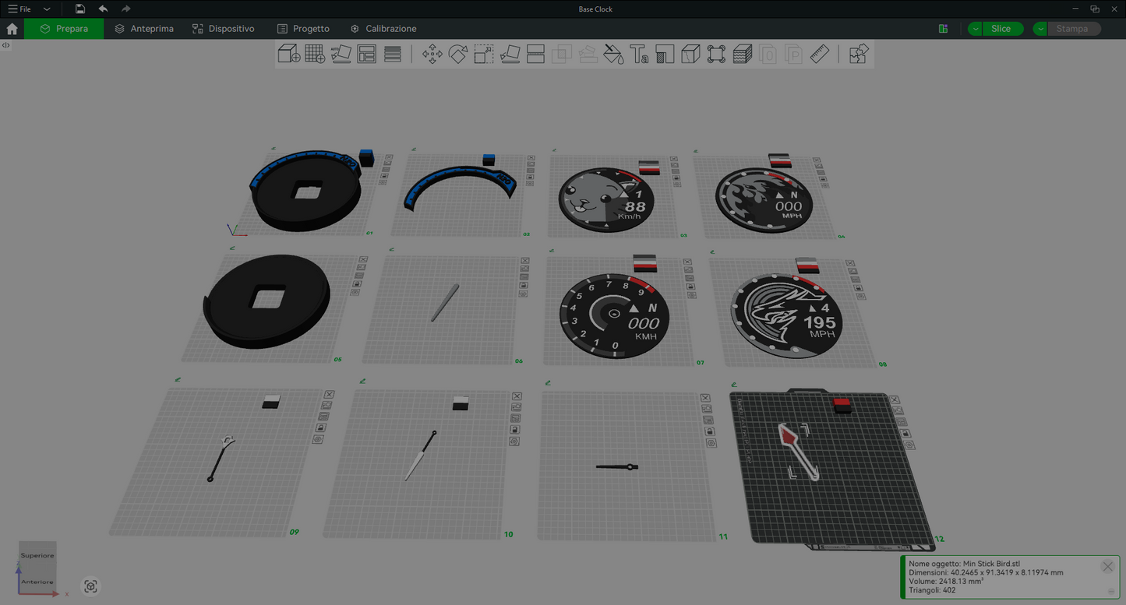Select the Text shape tool
The width and height of the screenshot is (1126, 605).
[x=639, y=54]
